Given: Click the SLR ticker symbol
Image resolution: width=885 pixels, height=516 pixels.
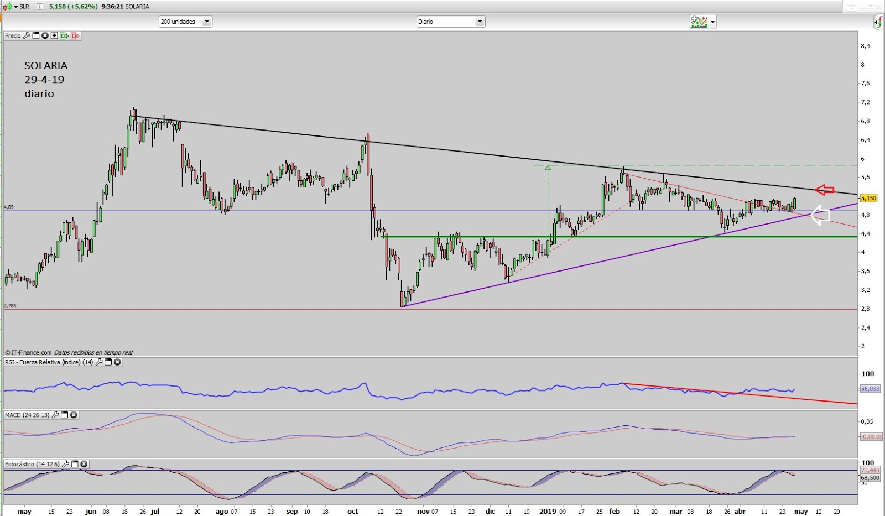Looking at the screenshot, I should point(24,7).
